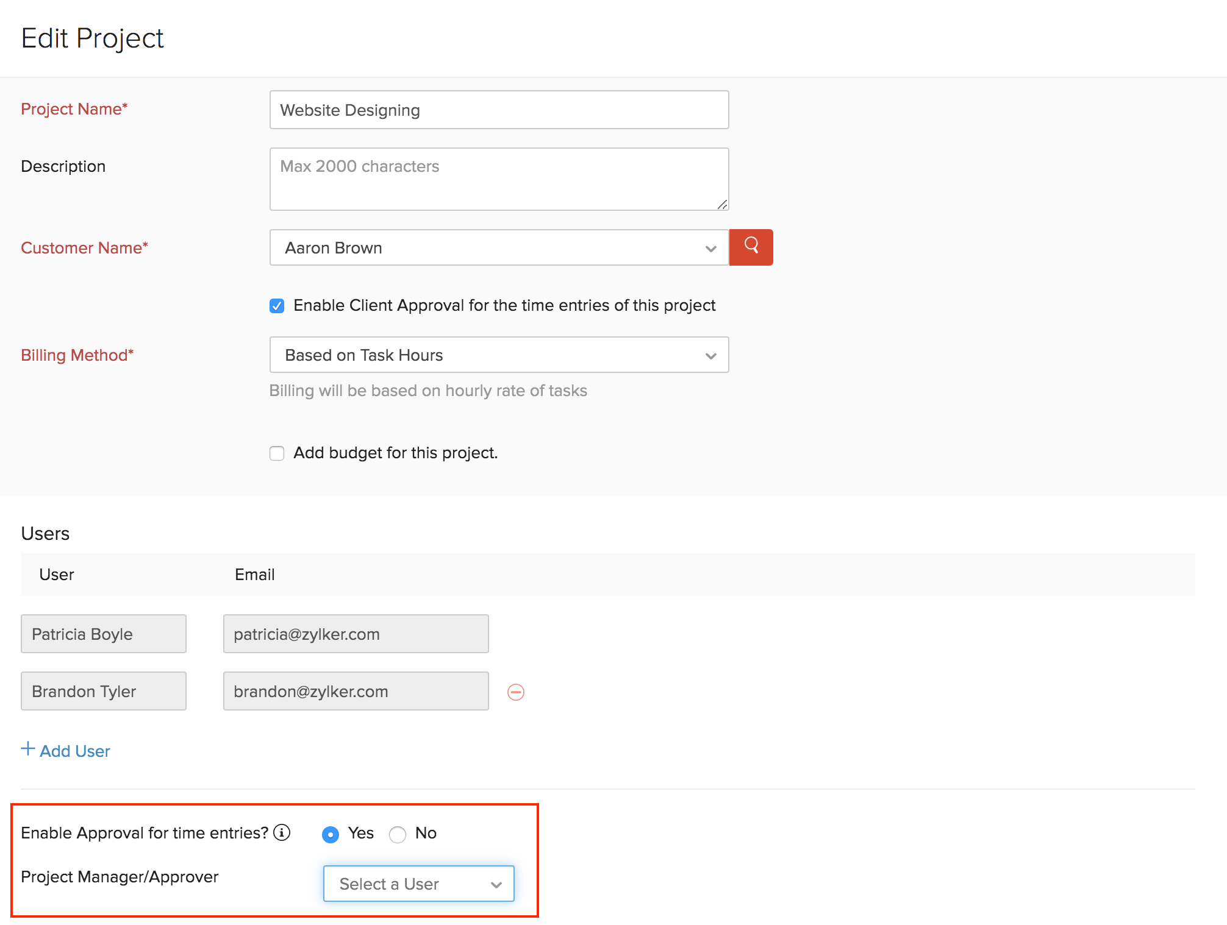The image size is (1227, 925).
Task: Click the Edit Project heading
Action: (x=92, y=38)
